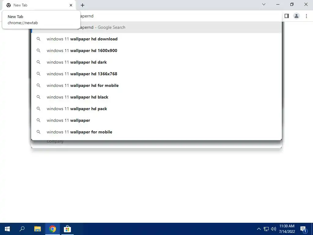Choose suggestion 'wallpaper hd black'
Viewport: 313px width, 235px height.
pyautogui.click(x=156, y=97)
